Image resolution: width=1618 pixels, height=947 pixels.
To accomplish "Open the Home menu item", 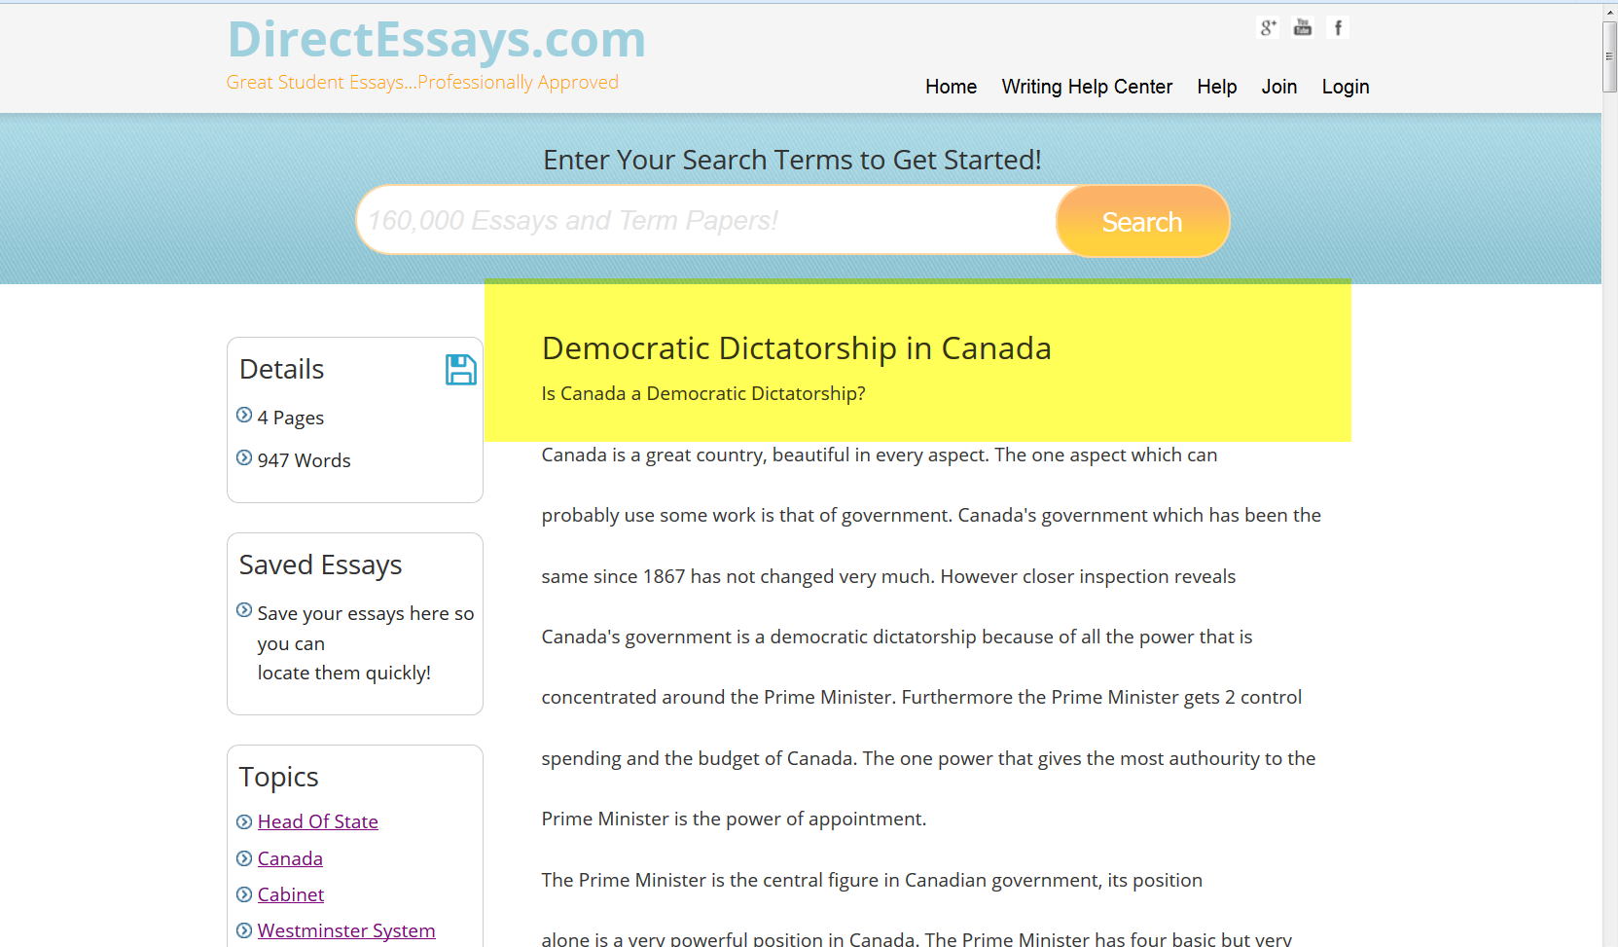I will pos(951,87).
